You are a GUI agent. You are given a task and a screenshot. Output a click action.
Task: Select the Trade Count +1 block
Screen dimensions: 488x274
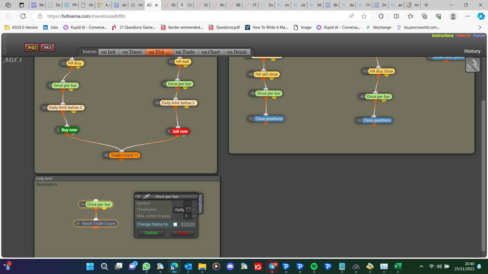tap(125, 155)
